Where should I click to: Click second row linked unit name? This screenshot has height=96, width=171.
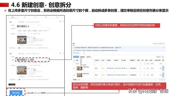point(110,75)
